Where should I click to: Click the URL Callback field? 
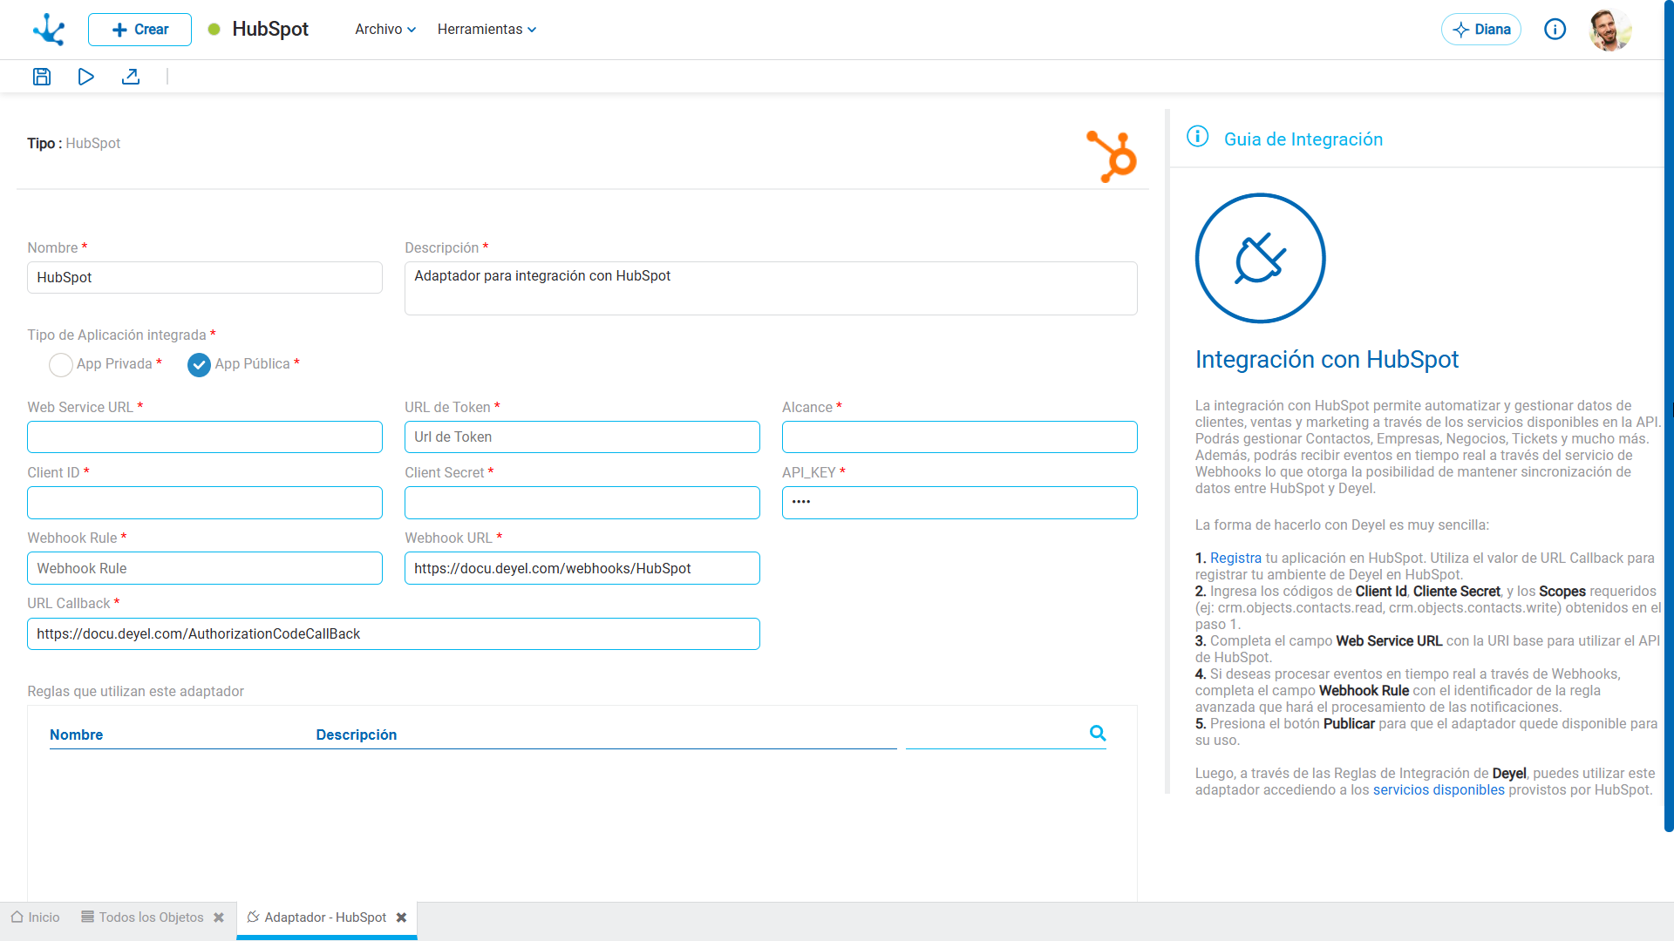(x=393, y=634)
